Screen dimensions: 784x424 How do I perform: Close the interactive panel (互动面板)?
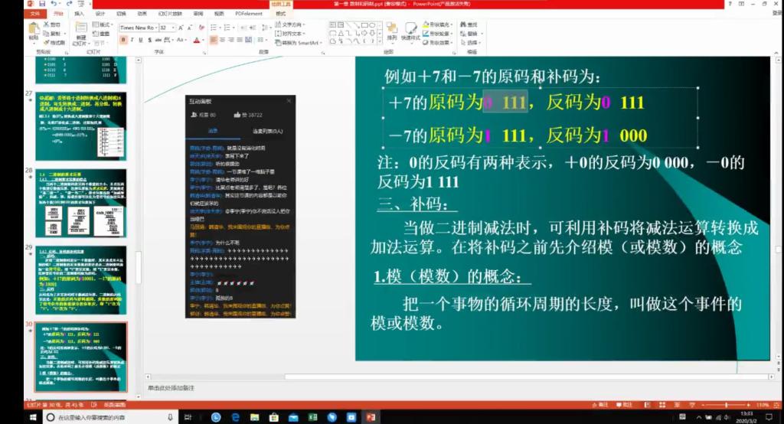(289, 100)
